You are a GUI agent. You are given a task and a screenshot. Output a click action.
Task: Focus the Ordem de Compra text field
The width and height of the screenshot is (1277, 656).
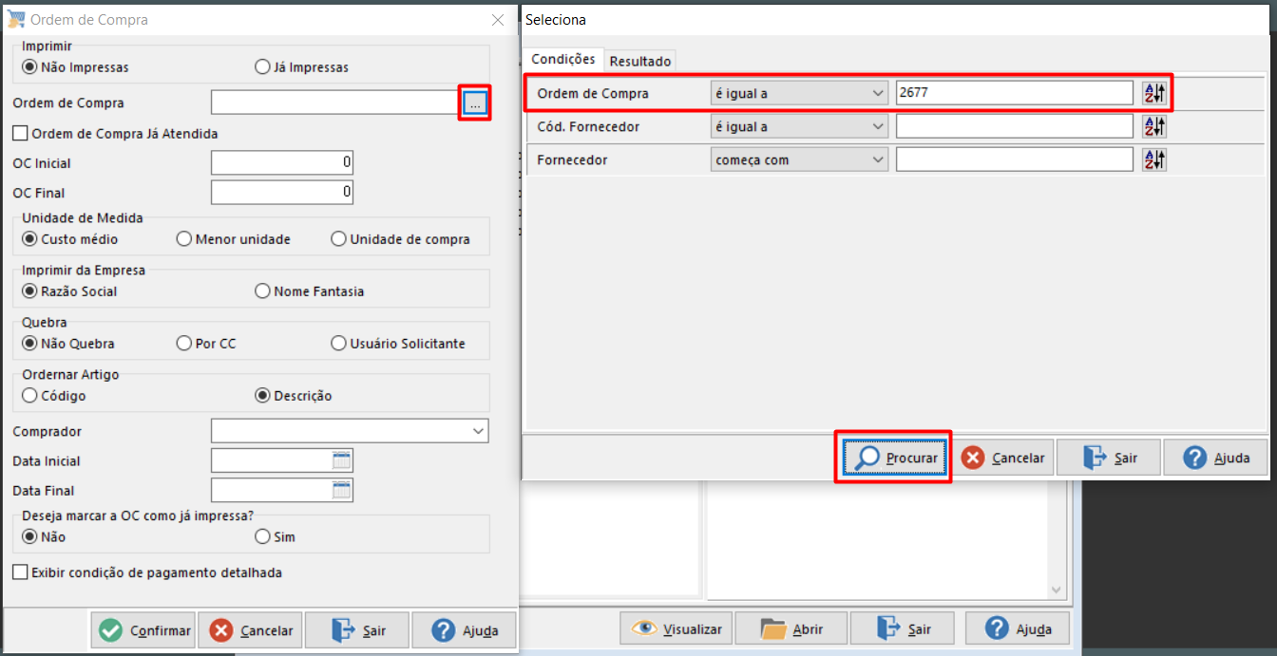click(336, 103)
